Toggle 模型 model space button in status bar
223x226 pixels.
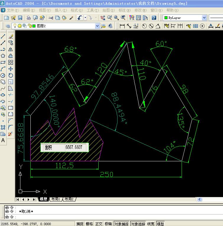pos(160,224)
